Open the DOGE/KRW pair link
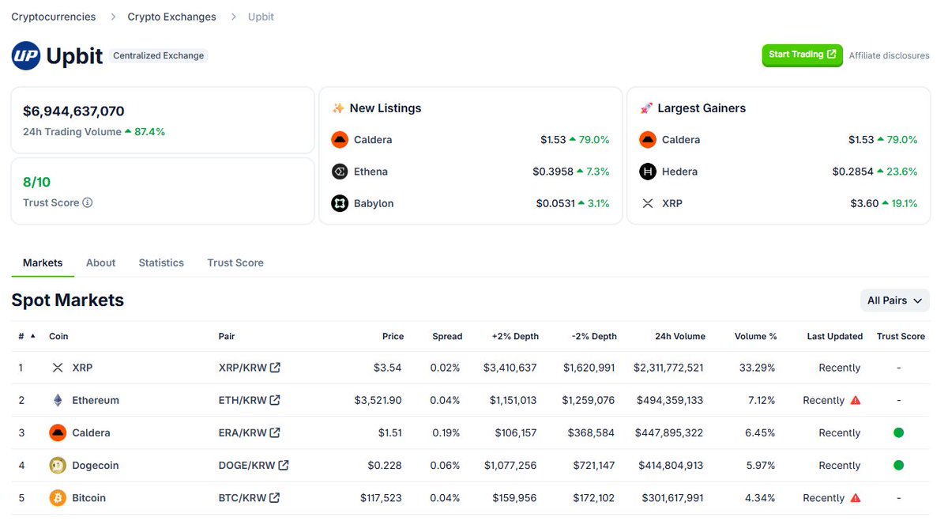 point(254,465)
